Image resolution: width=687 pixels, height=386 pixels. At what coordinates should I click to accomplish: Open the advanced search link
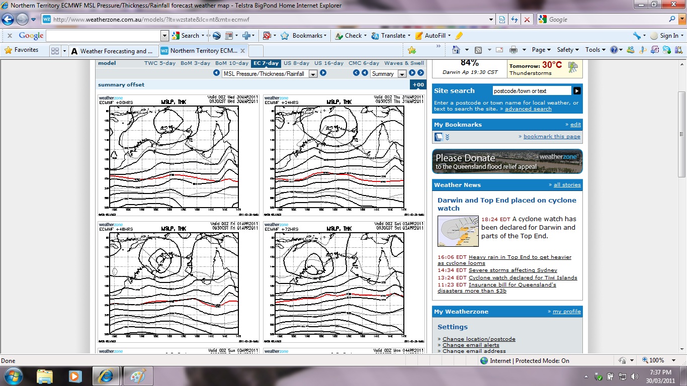(528, 109)
